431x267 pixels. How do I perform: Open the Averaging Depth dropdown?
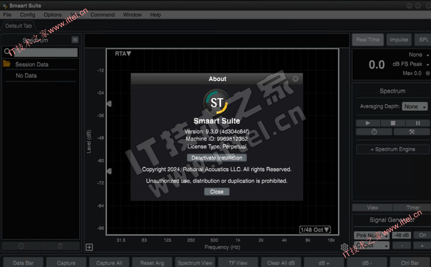coord(415,107)
